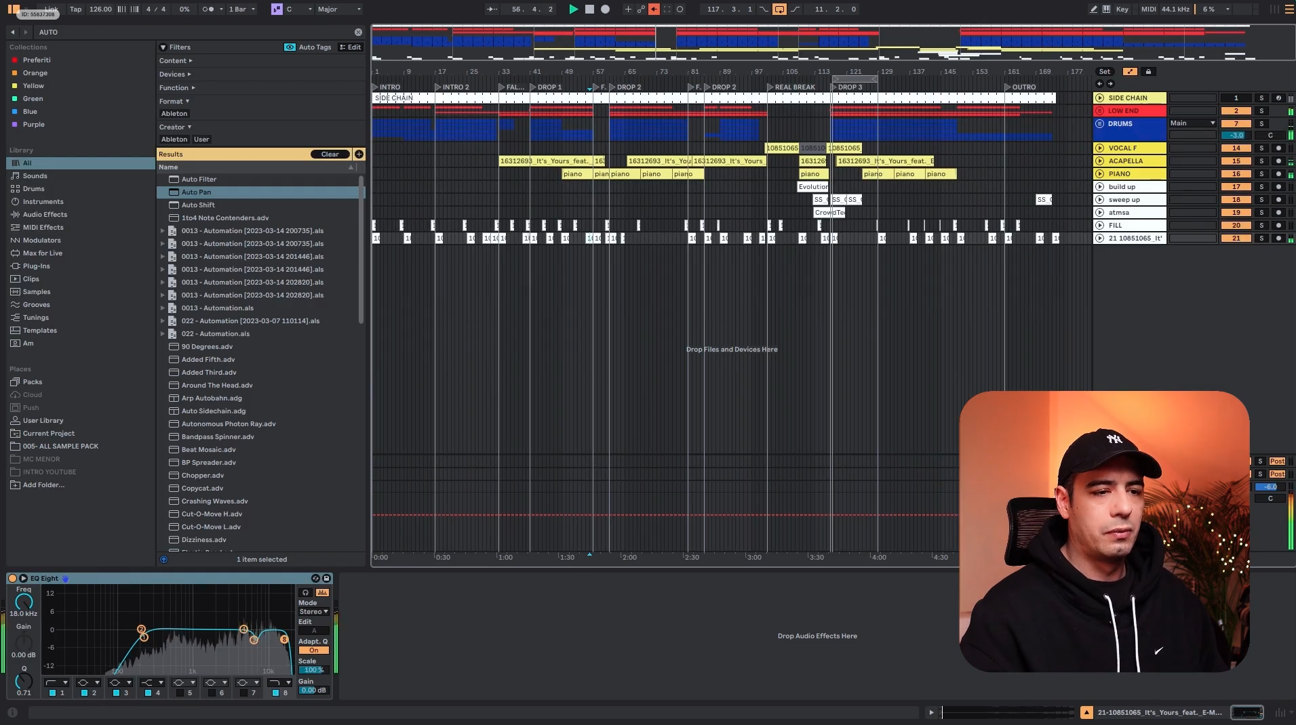The width and height of the screenshot is (1296, 725).
Task: Toggle the arrangement Loop switch
Action: pos(779,9)
